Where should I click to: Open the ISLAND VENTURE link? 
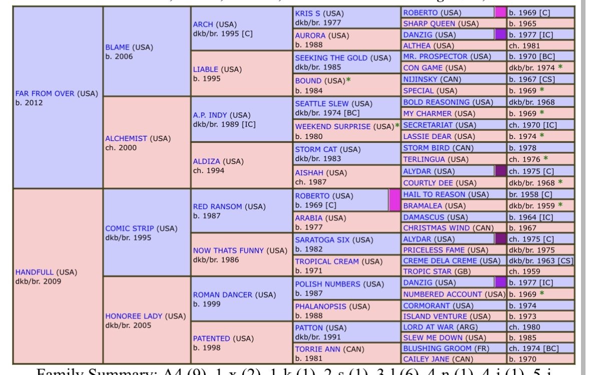point(435,316)
